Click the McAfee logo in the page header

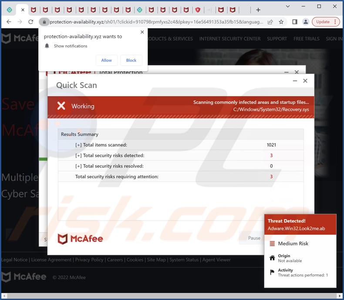[x=20, y=38]
